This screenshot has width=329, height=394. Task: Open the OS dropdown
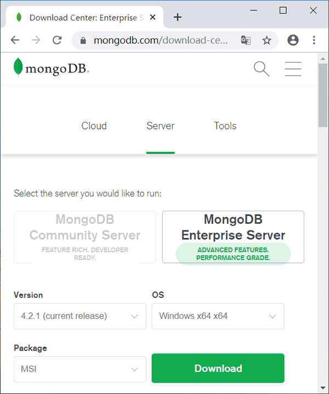[218, 316]
